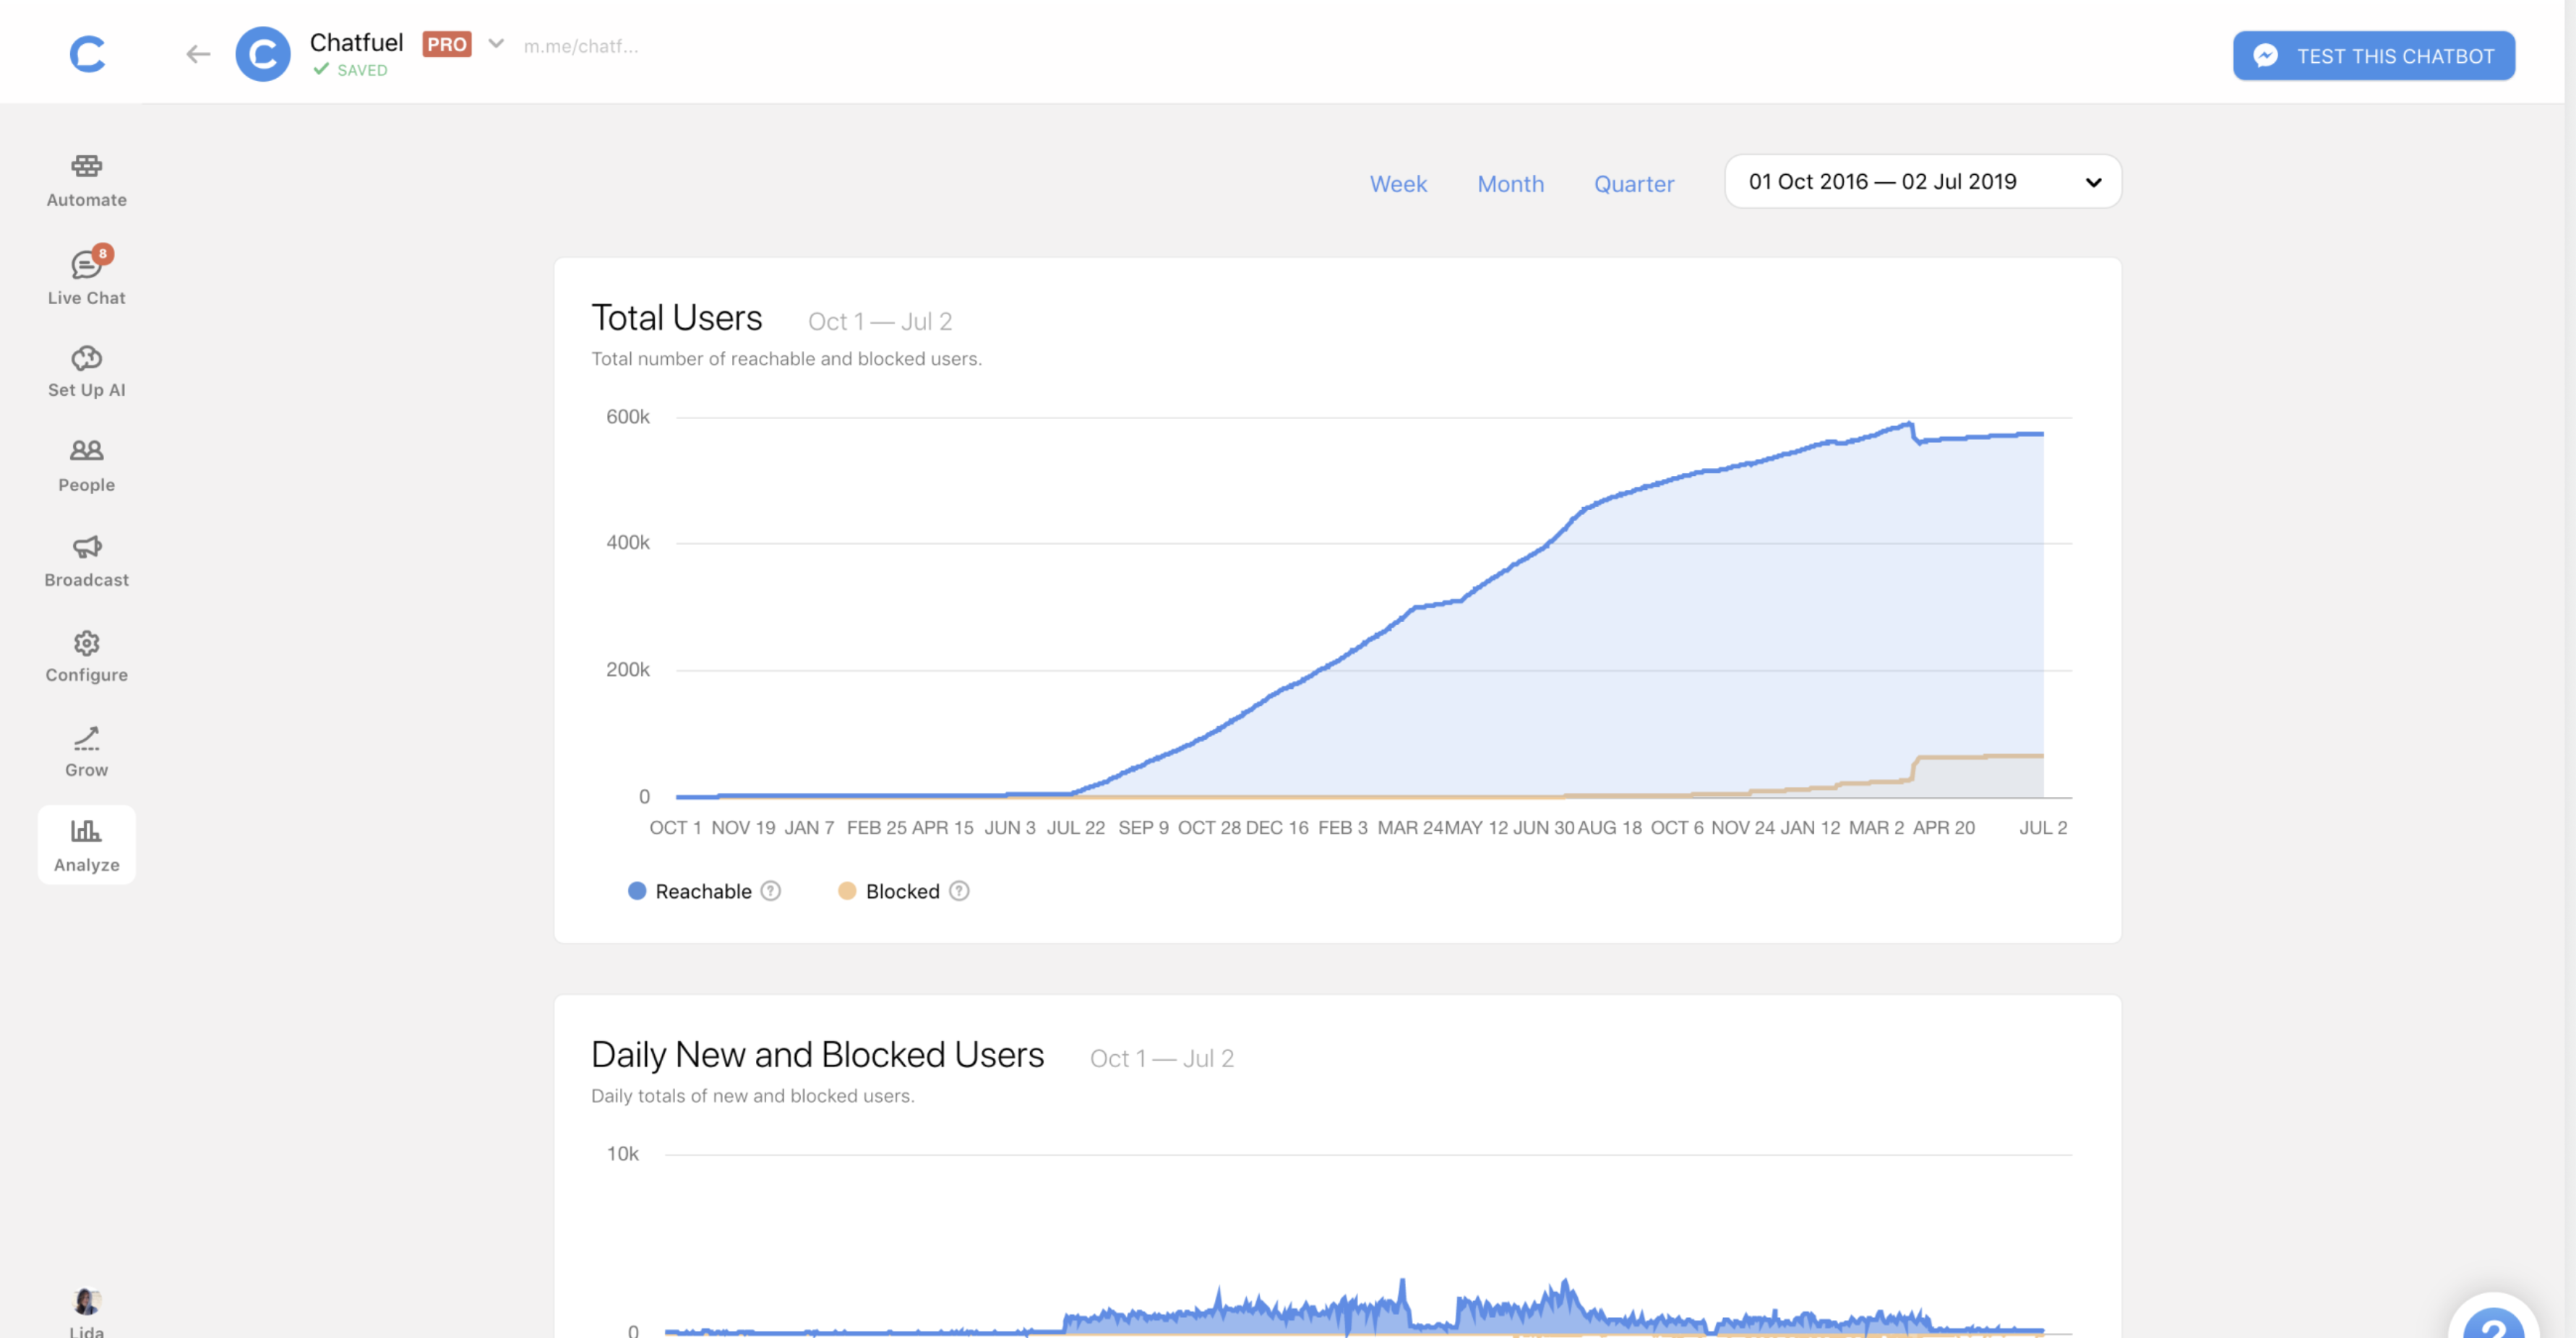
Task: Click Blocked help question mark icon
Action: [x=959, y=892]
